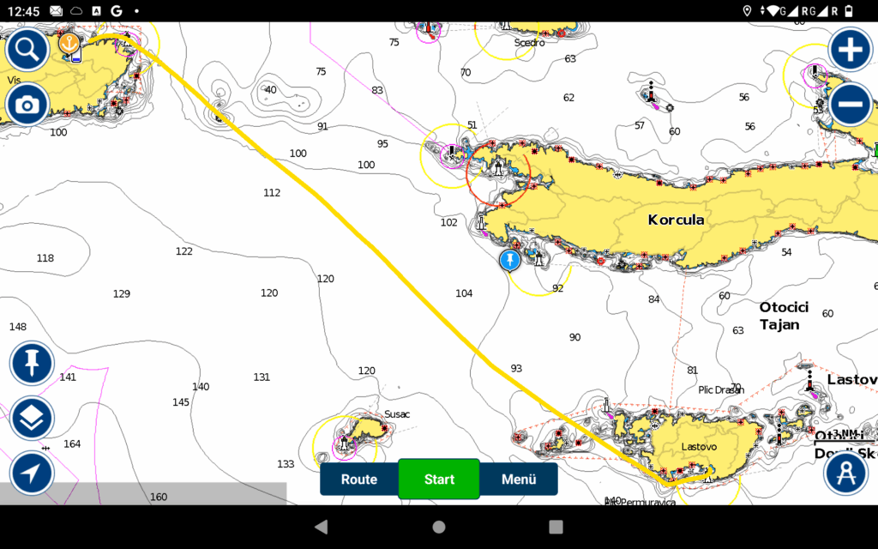
Task: Select the Susac island label
Action: pyautogui.click(x=397, y=414)
